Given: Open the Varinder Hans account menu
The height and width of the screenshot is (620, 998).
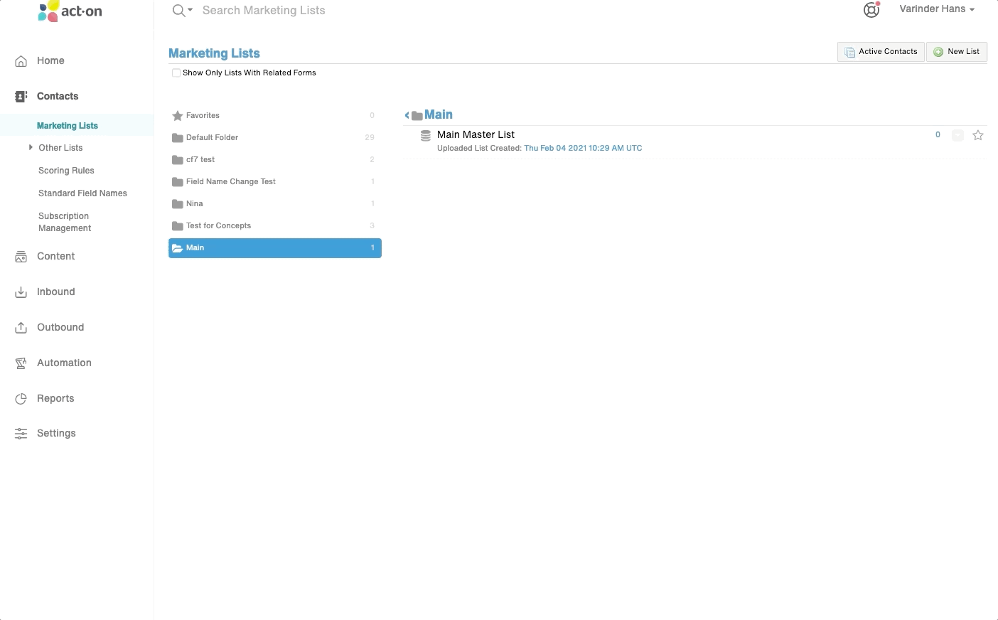Looking at the screenshot, I should (x=937, y=9).
